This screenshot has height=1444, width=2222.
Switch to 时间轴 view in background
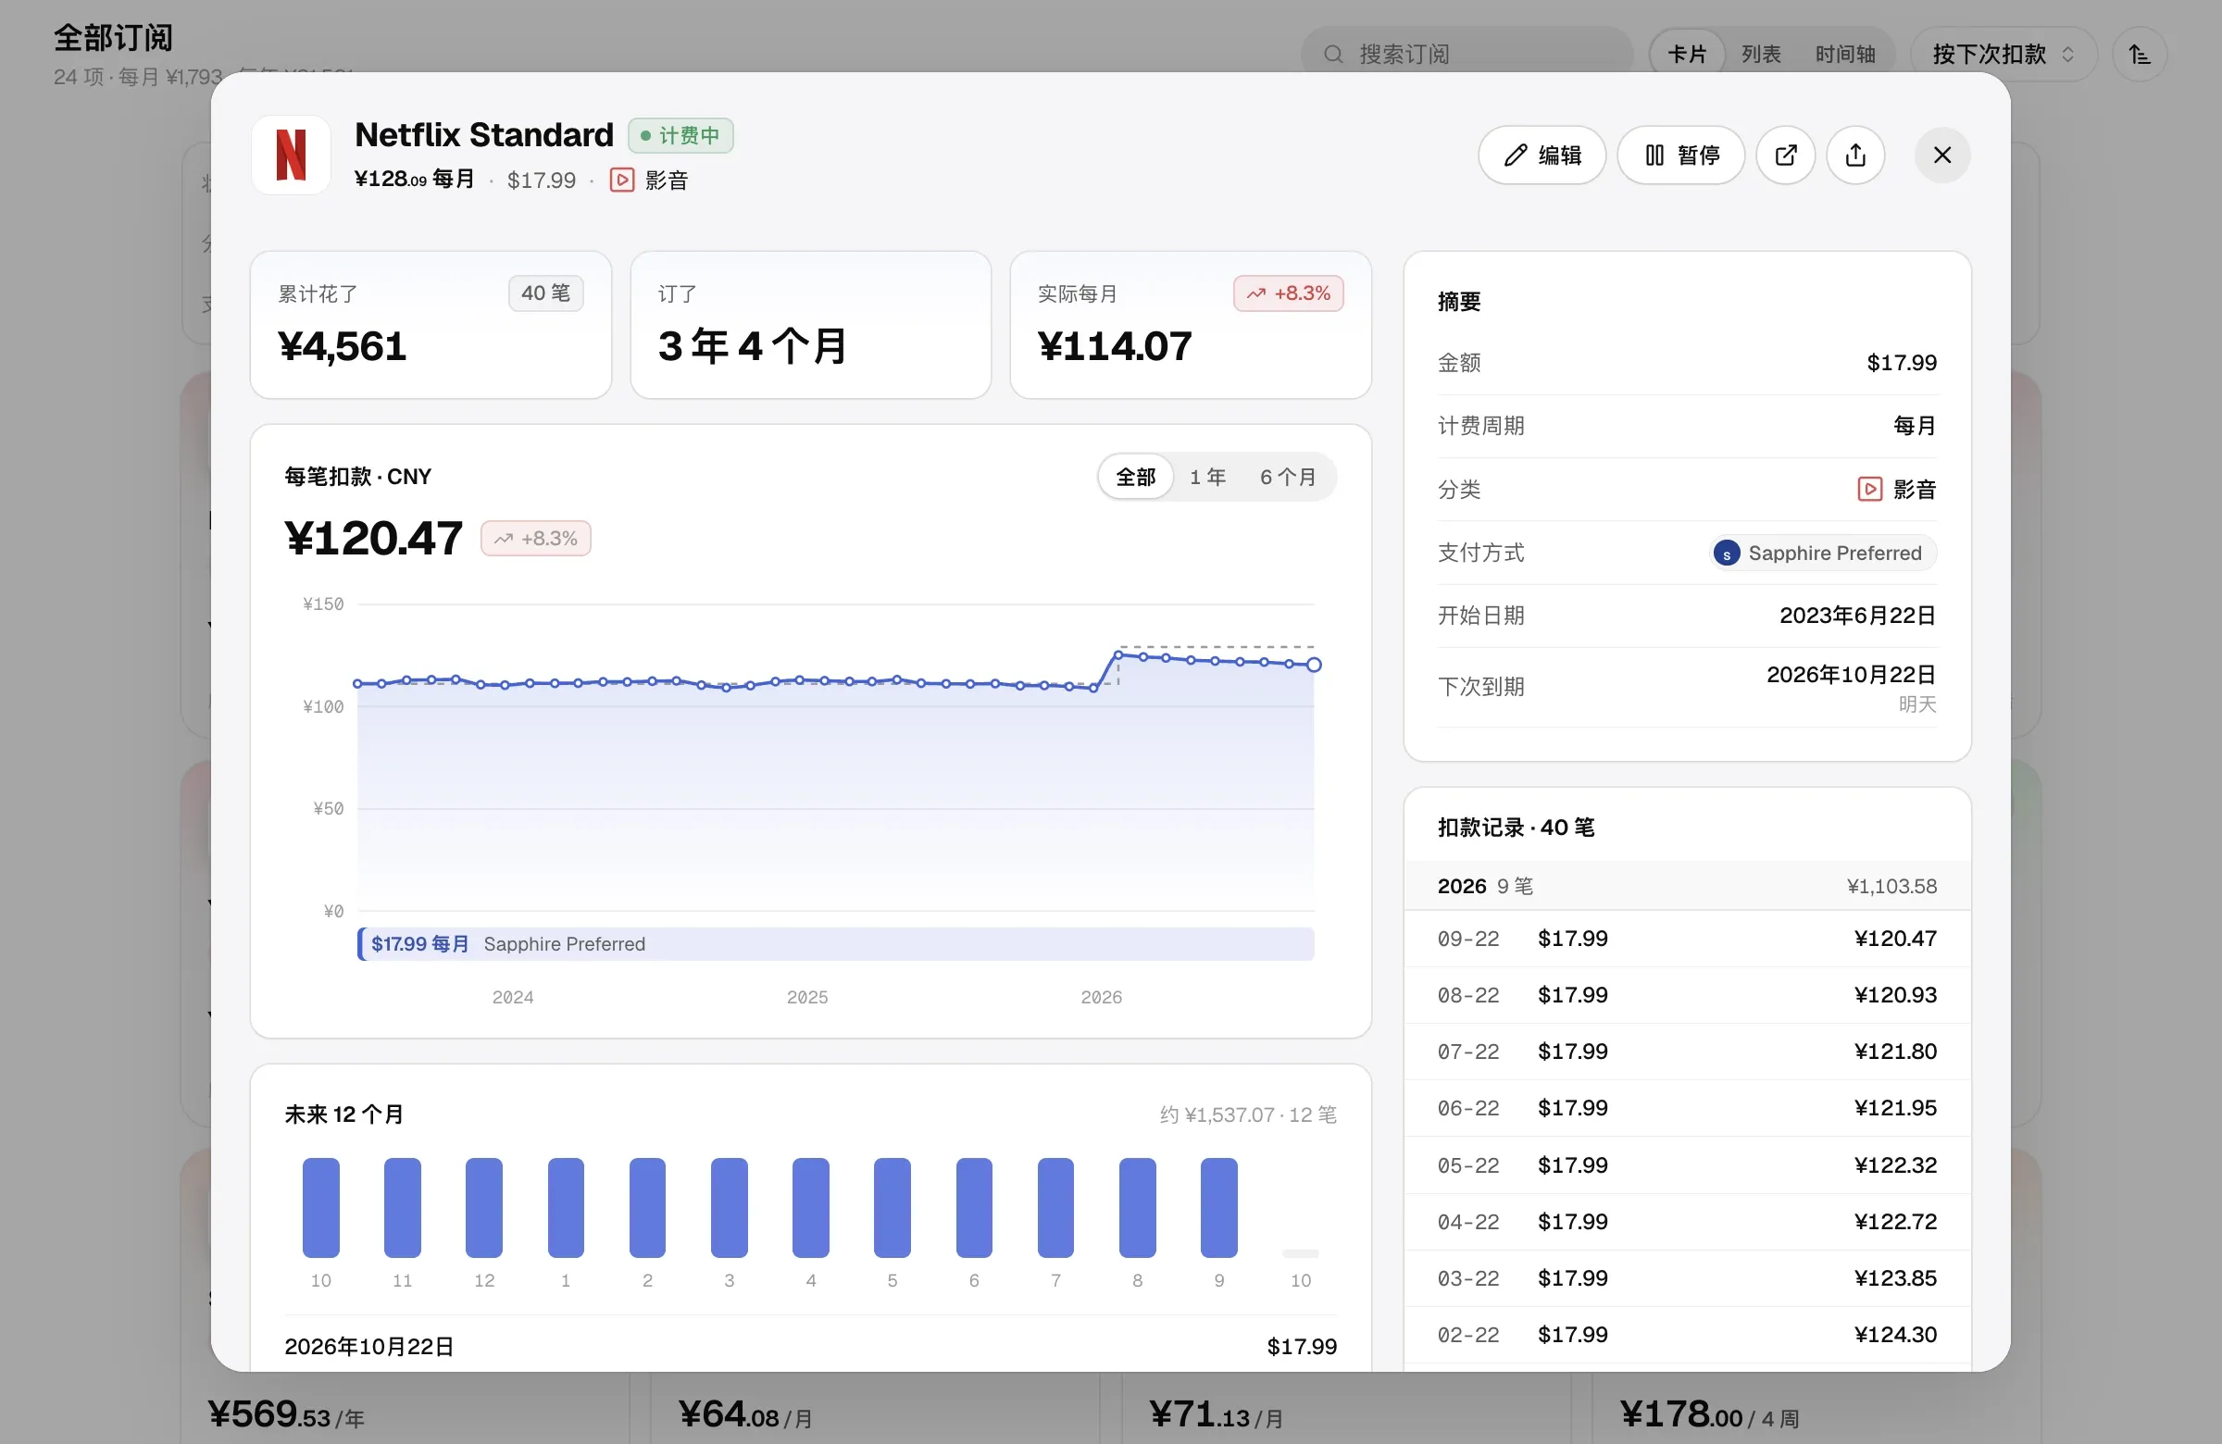click(1845, 54)
